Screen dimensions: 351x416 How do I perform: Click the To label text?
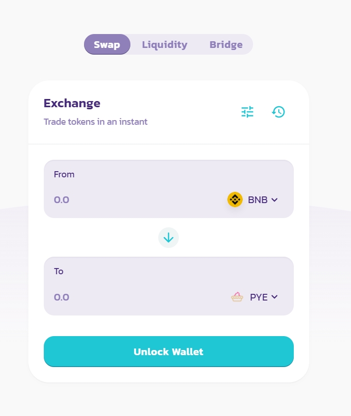(x=59, y=271)
